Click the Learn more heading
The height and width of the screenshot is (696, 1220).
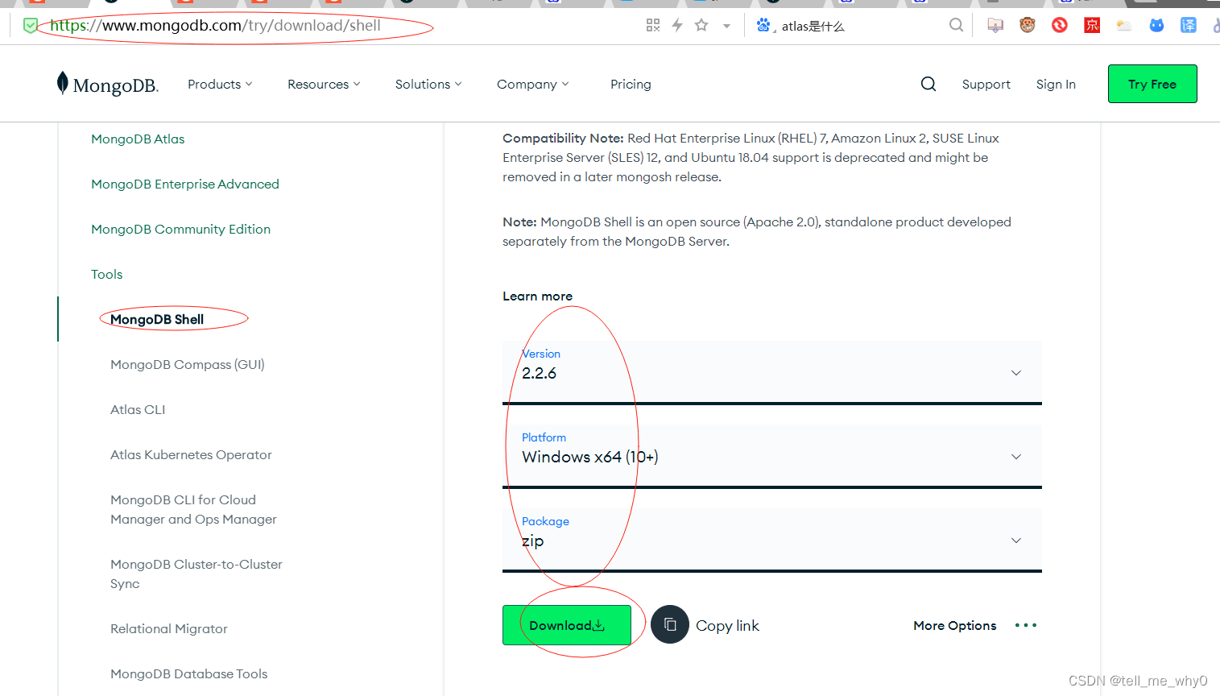537,296
